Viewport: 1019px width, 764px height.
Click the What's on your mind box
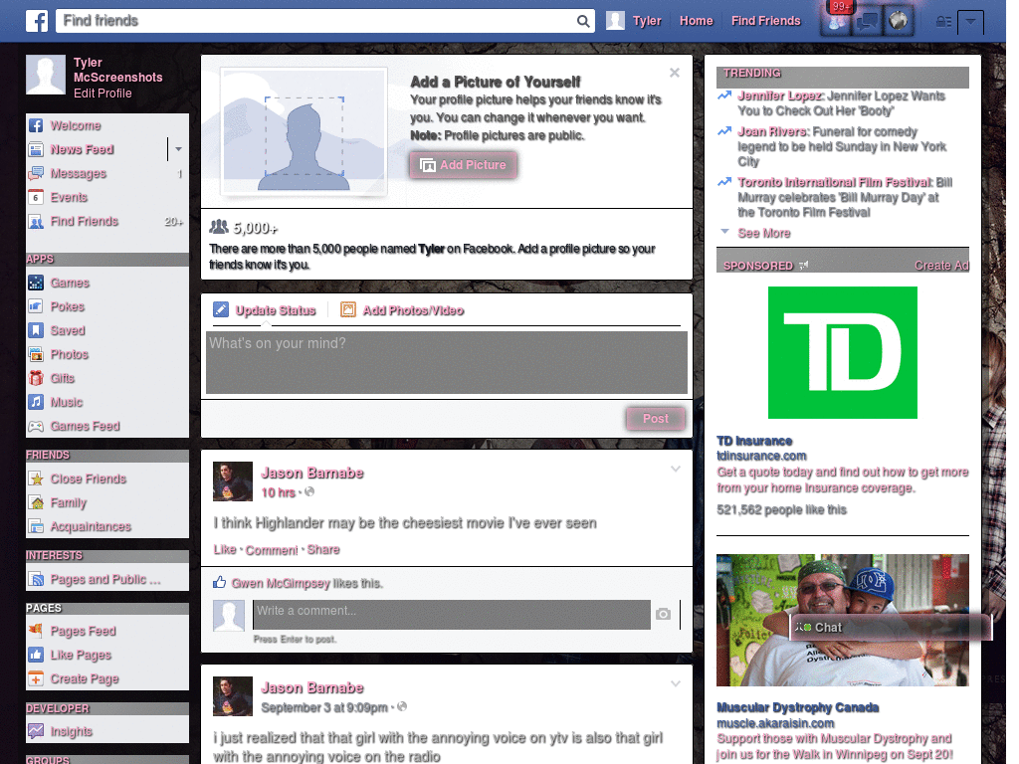tap(447, 362)
